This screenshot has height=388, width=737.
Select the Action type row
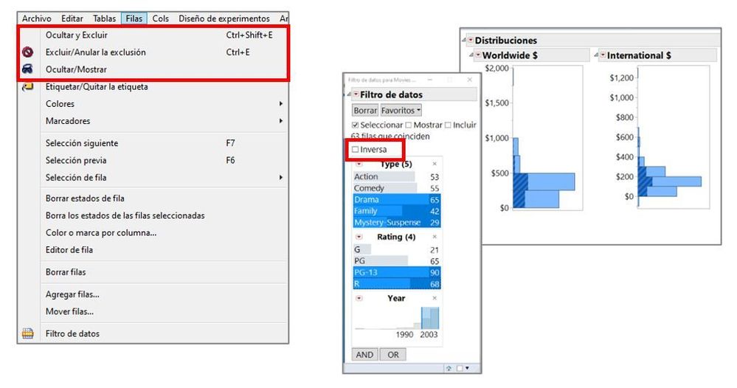[x=396, y=176]
